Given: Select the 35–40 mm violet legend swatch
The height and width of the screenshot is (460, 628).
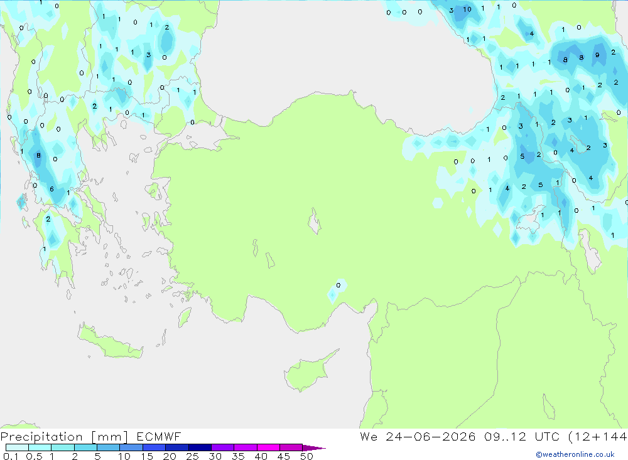Looking at the screenshot, I should pyautogui.click(x=246, y=447).
